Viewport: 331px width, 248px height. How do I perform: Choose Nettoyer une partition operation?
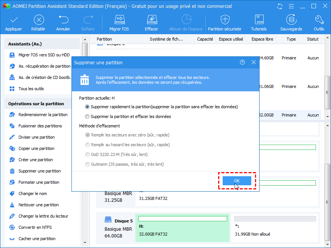click(x=34, y=205)
